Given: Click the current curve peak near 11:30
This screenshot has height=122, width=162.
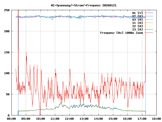Looking at the screenshot, I should (x=61, y=103).
